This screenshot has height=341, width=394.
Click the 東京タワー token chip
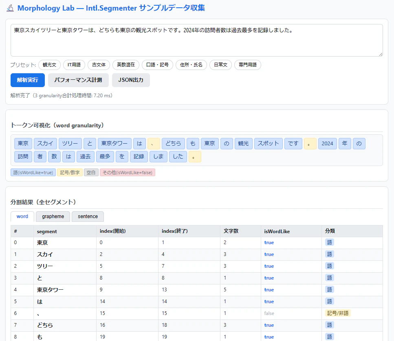114,144
